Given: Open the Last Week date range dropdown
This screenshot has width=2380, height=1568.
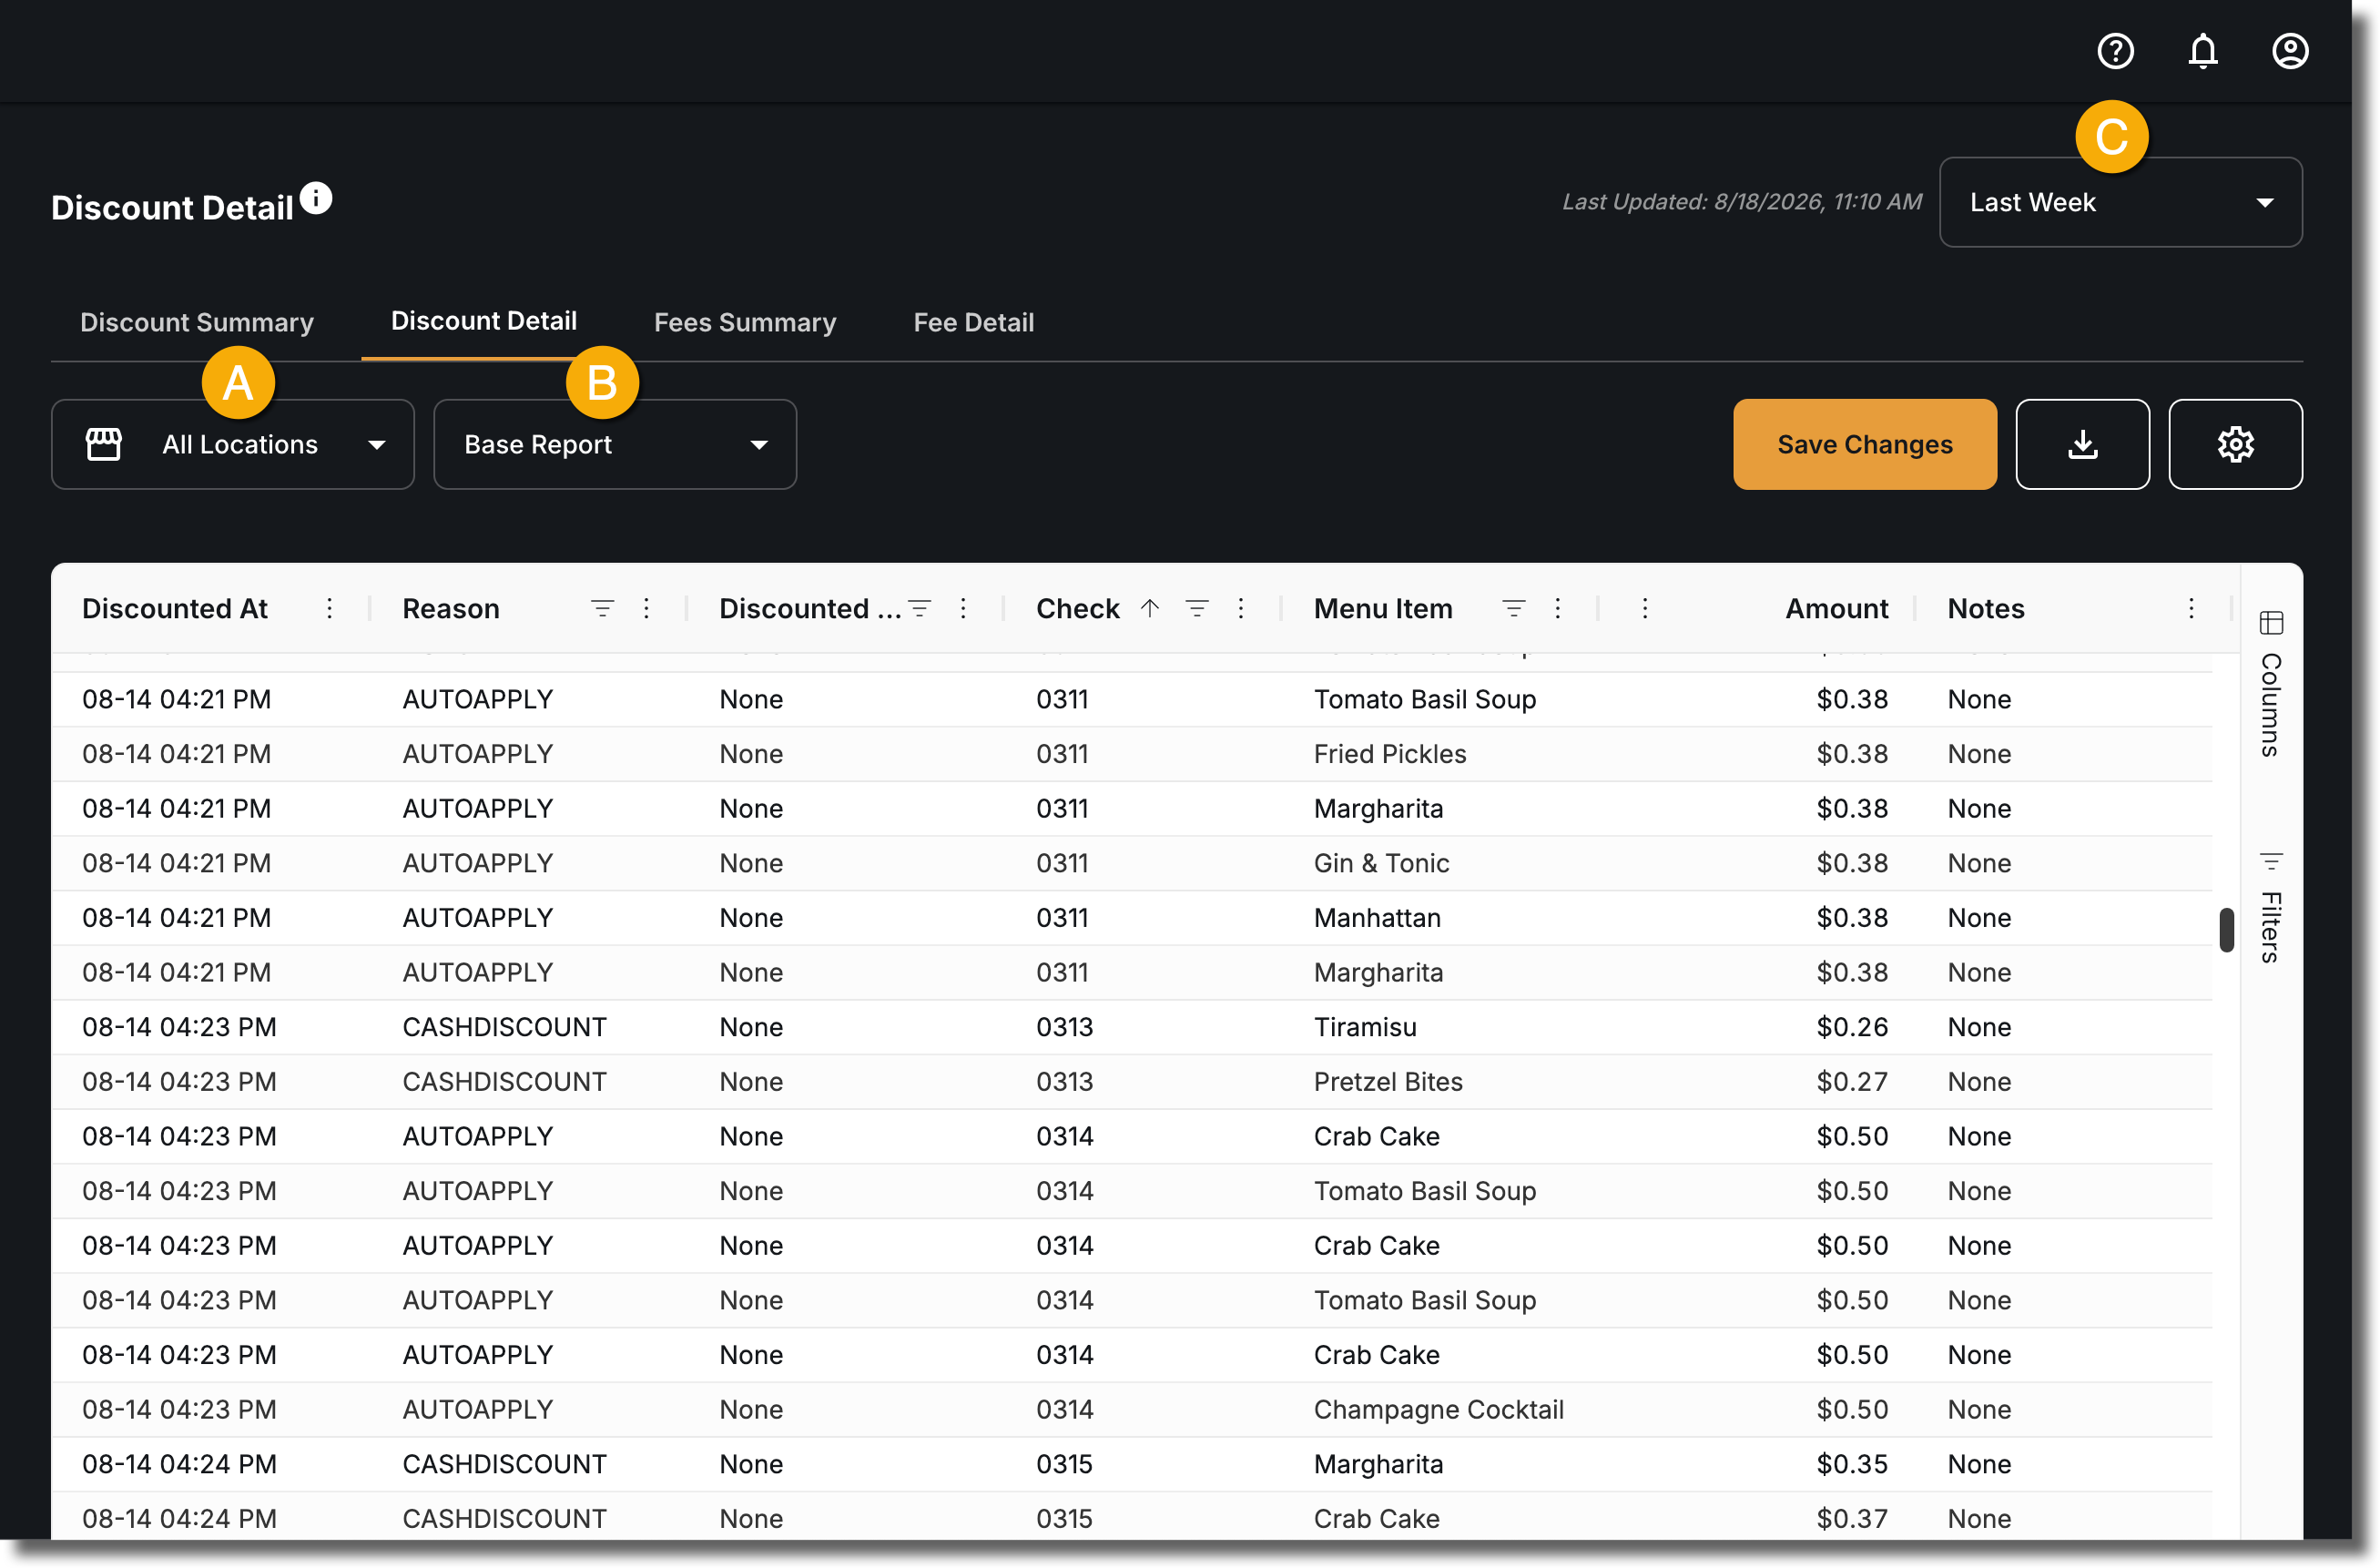Looking at the screenshot, I should 2120,202.
